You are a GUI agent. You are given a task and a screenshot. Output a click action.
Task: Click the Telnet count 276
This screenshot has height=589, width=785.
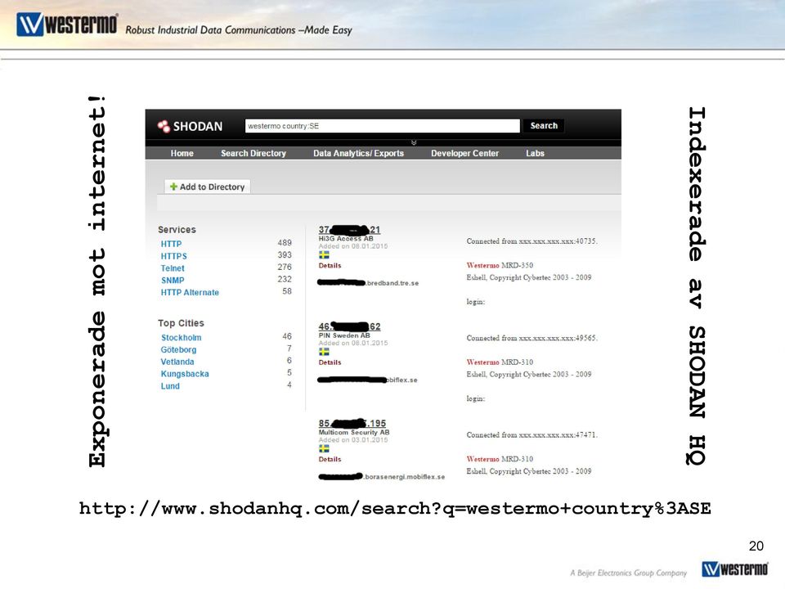285,267
